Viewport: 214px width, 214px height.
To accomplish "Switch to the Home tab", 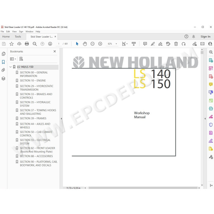I will click(6, 37).
